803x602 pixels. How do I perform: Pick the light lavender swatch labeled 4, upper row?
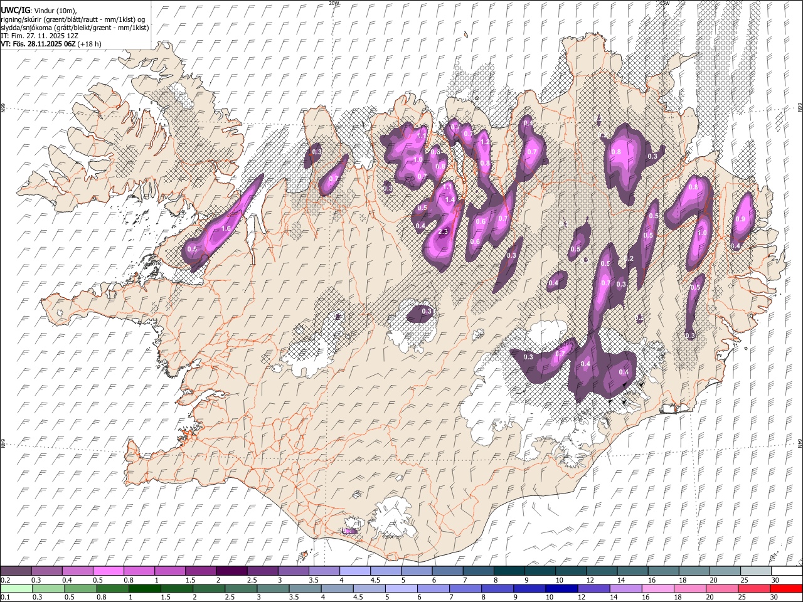[x=354, y=571]
